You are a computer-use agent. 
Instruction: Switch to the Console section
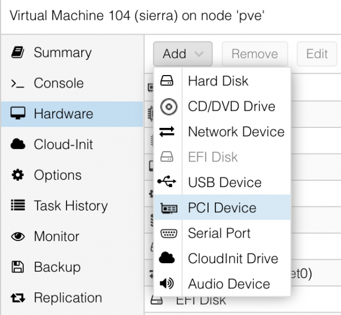point(59,83)
